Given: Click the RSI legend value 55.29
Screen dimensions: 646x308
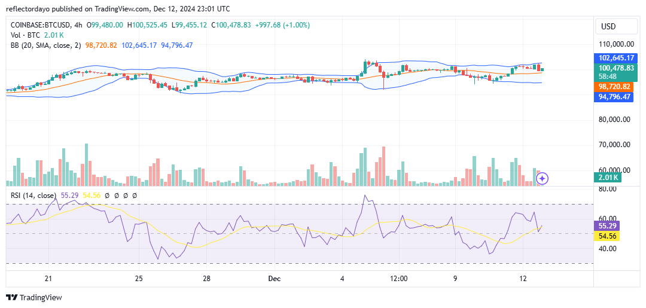Looking at the screenshot, I should [x=68, y=196].
